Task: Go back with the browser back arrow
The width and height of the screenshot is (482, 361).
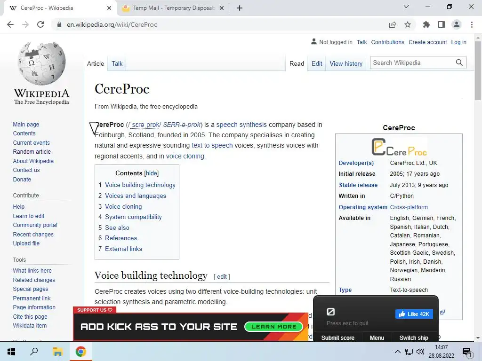Action: (10, 24)
